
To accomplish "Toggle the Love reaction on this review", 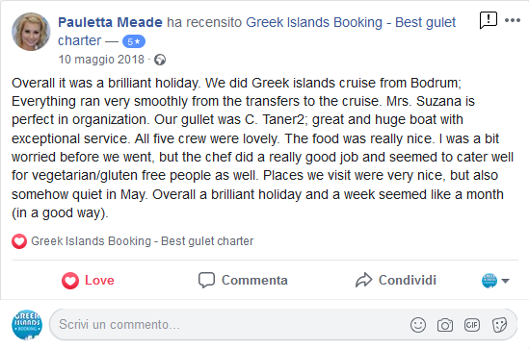I will pyautogui.click(x=88, y=281).
